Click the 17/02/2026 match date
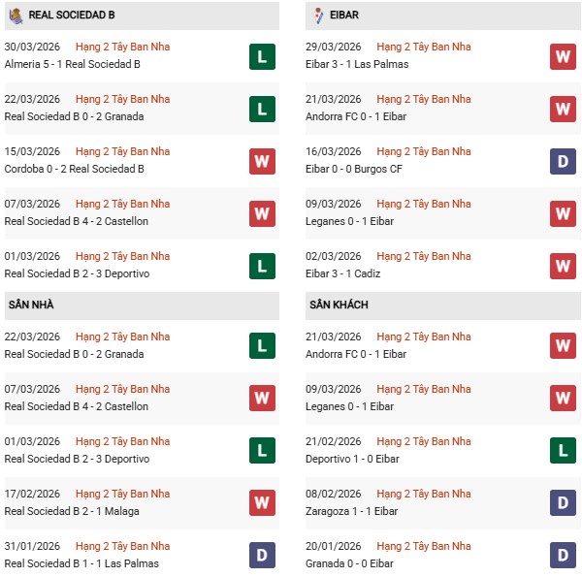The height and width of the screenshot is (577, 582). [32, 494]
